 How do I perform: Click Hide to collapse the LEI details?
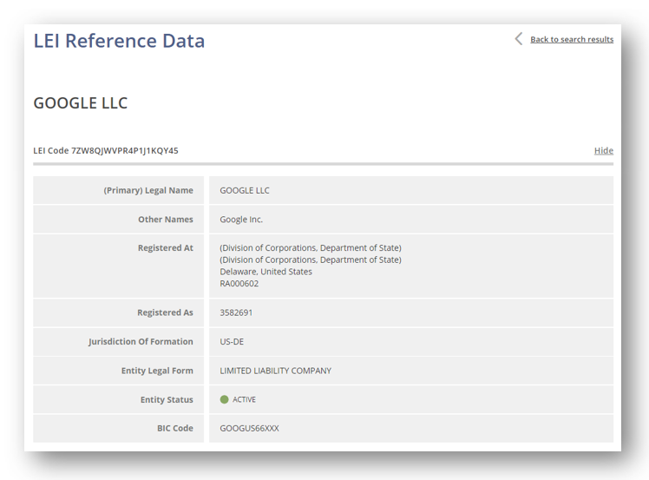click(604, 150)
